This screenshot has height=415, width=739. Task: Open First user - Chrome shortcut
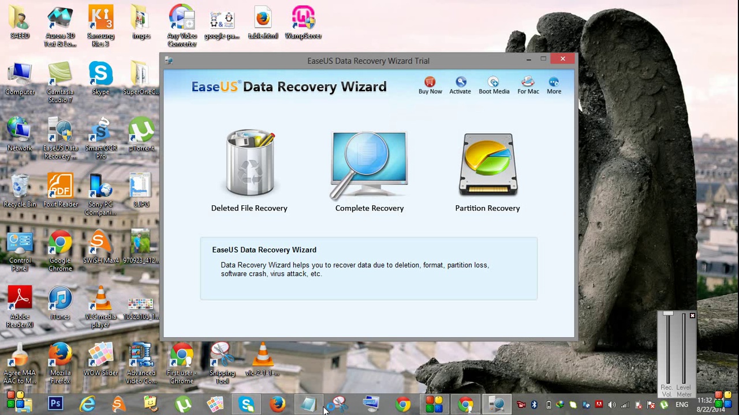point(182,364)
